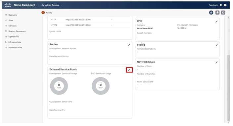Click the provider IP address 10.1.168.101
The image size is (233, 126).
(x=182, y=28)
